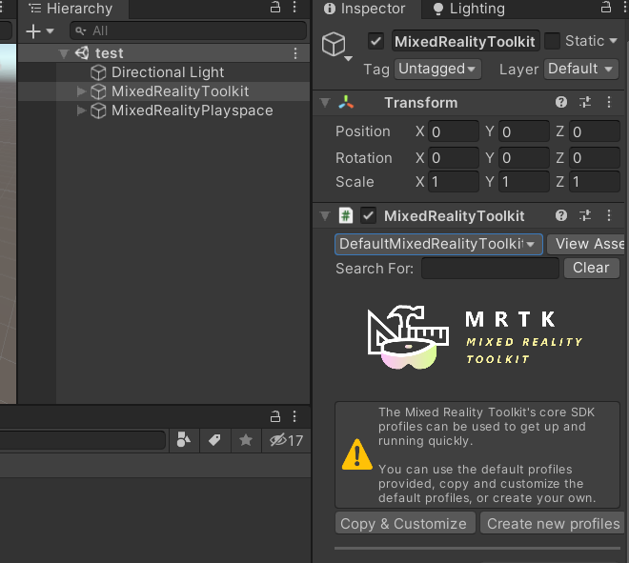Switch to the Hierarchy tab
629x563 pixels.
(x=71, y=9)
